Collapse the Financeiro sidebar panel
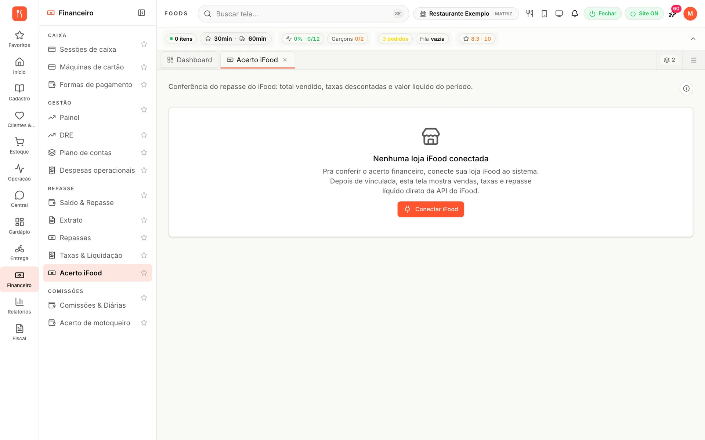 pyautogui.click(x=141, y=13)
